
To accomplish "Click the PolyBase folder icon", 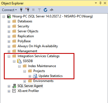I will pos(14,41).
